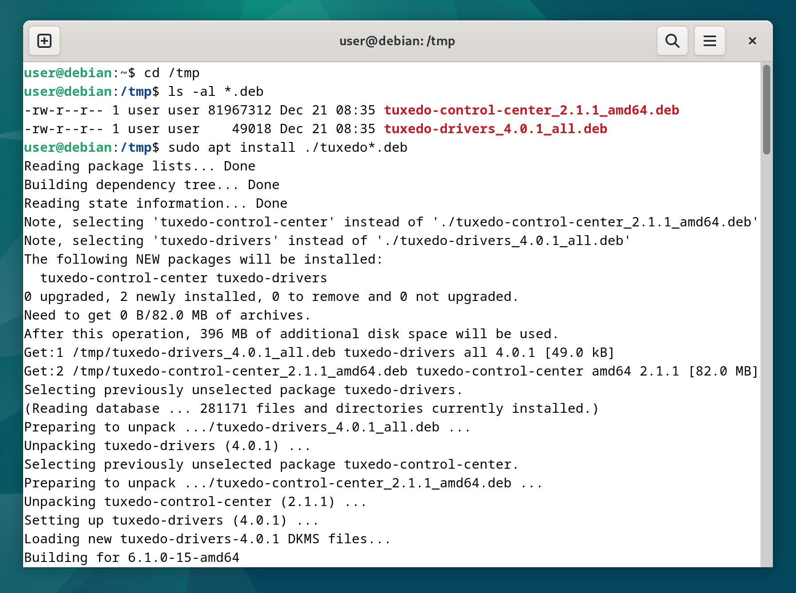Click tuxedo-control-center_2.1.1_amd64.deb red filename
The width and height of the screenshot is (796, 593).
pos(531,110)
